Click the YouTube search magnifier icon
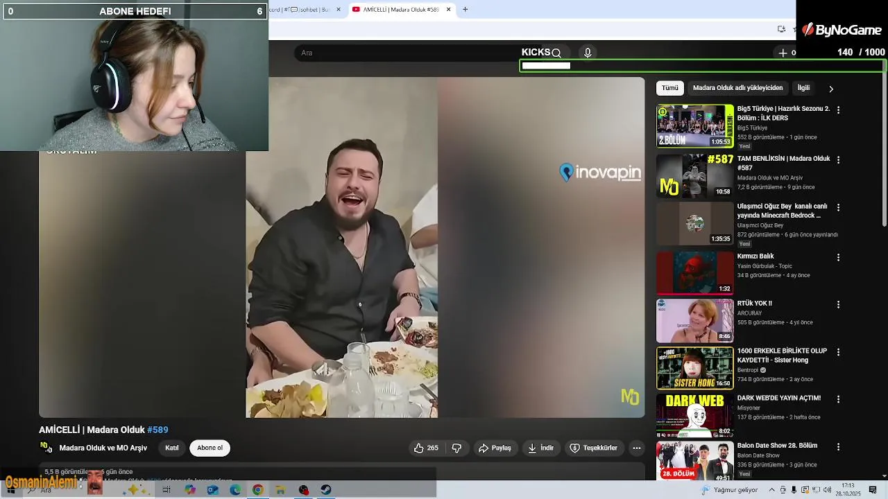This screenshot has height=499, width=888. point(556,53)
